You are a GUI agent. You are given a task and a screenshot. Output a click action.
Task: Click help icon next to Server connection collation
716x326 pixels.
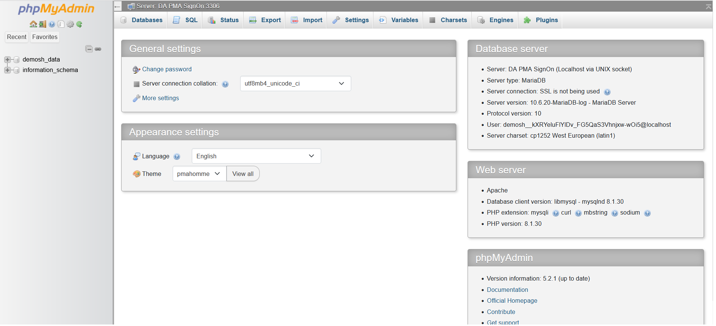(225, 84)
